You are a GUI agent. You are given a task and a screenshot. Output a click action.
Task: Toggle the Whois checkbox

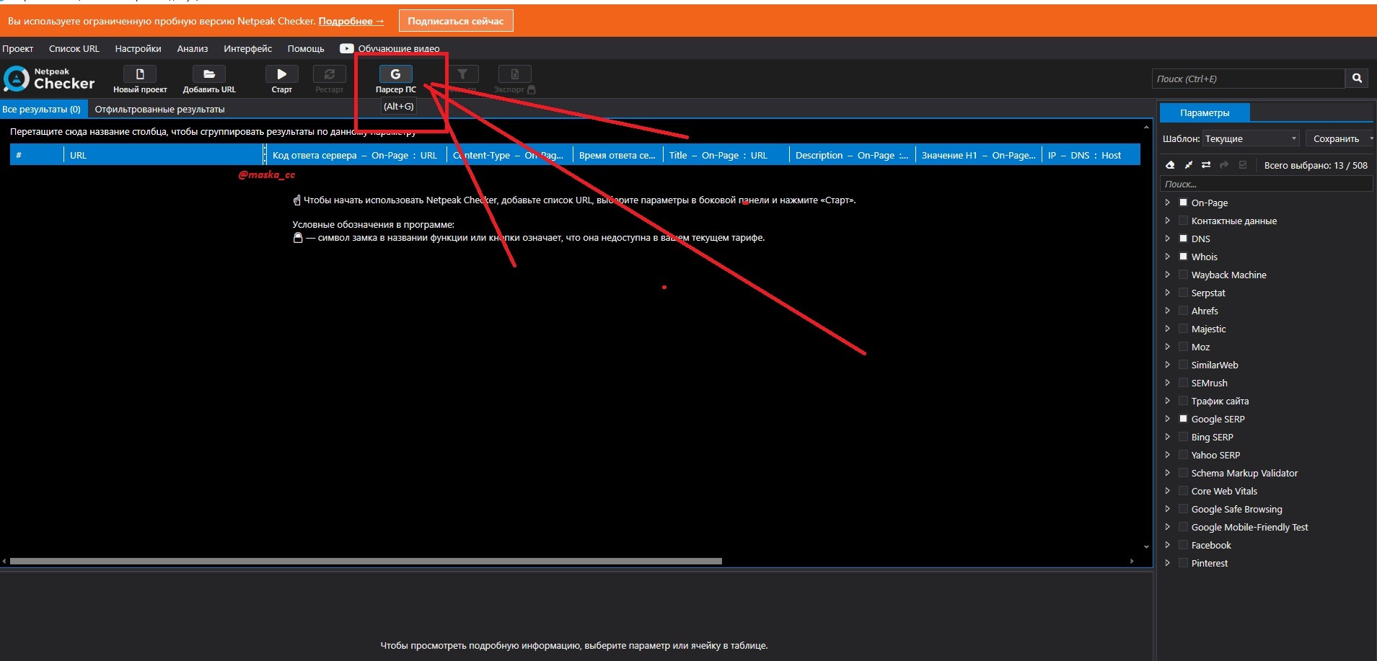(1183, 257)
